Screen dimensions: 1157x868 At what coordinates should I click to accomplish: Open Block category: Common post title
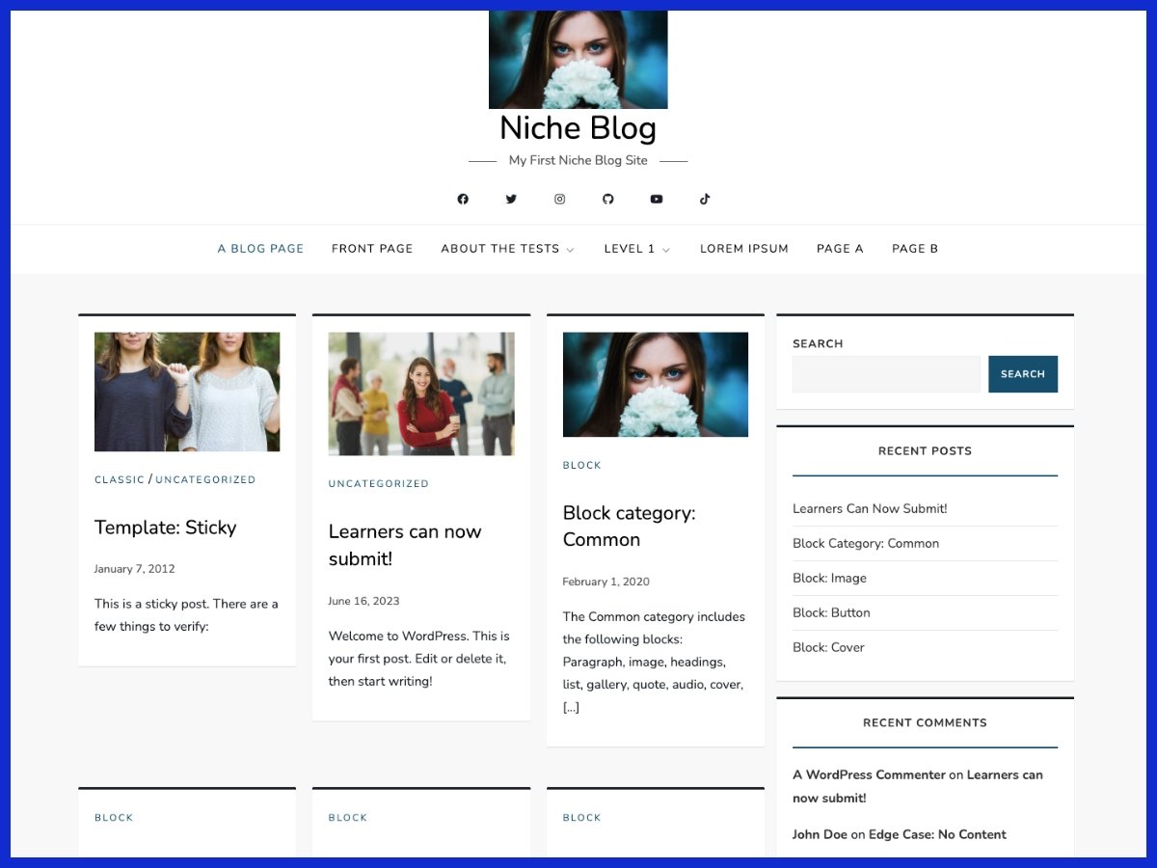coord(629,526)
